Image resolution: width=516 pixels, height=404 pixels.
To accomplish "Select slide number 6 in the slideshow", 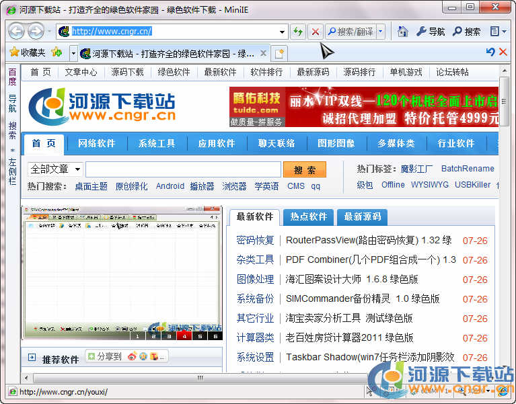I will 215,336.
